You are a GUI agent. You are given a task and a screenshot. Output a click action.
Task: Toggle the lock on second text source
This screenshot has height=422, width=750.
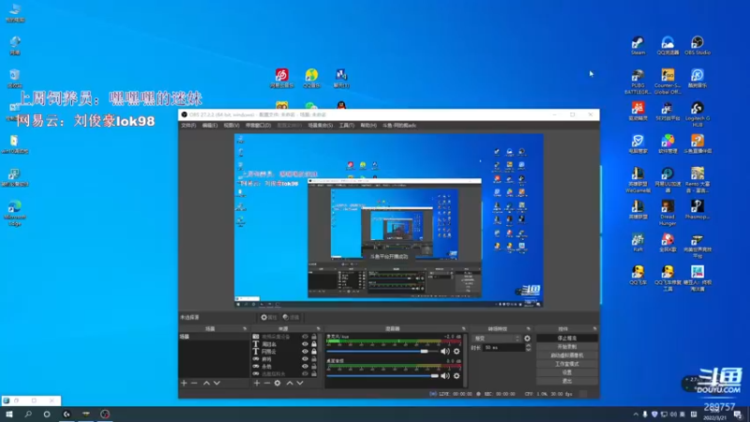pyautogui.click(x=314, y=344)
